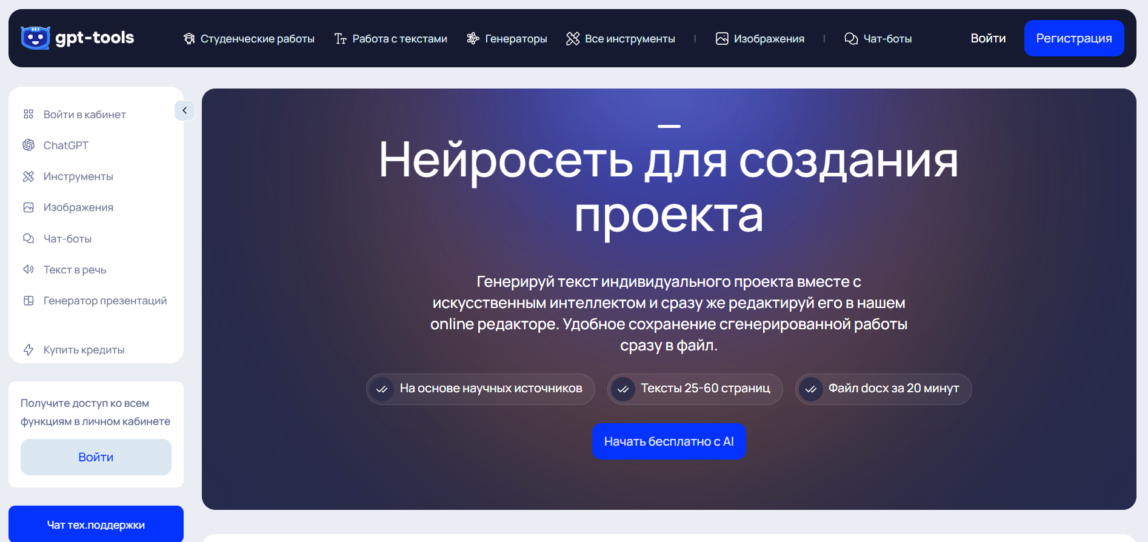Screen dimensions: 1148x542
Task: Click the grid icon beside Войти в кабинет
Action: click(x=28, y=114)
